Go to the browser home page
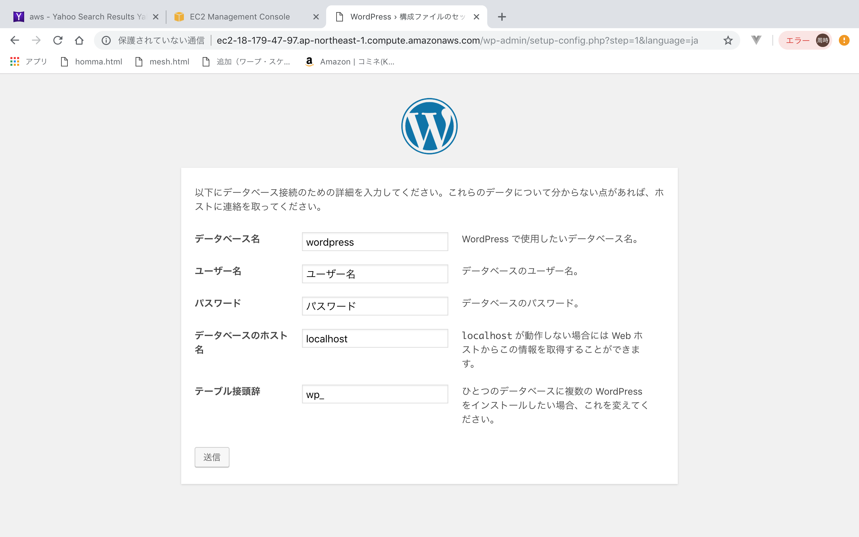The image size is (859, 537). coord(79,41)
